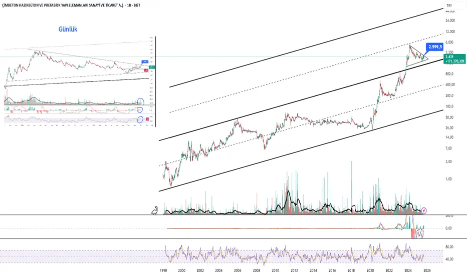Click the 2016 year label on time axis
467x275 pixels.
tap(332, 270)
